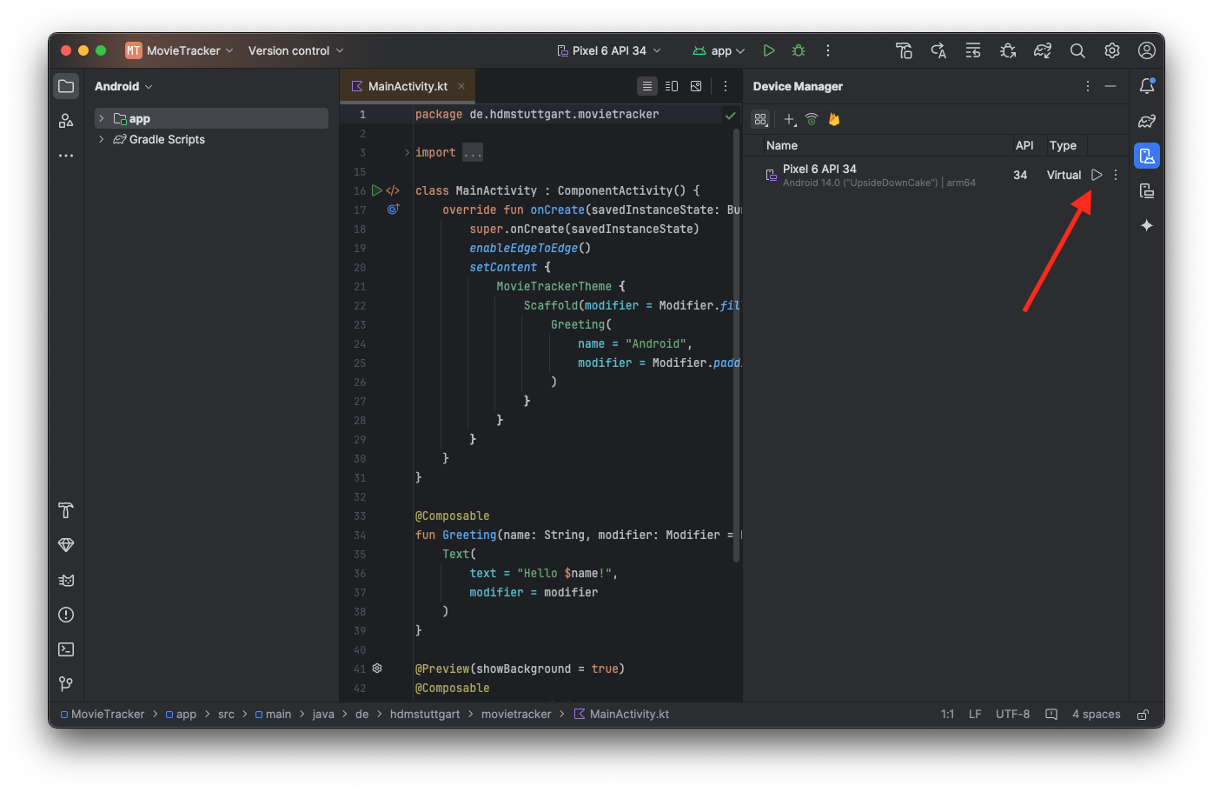The width and height of the screenshot is (1213, 792).
Task: Click MainActivity.kt breadcrumb item
Action: tap(621, 714)
